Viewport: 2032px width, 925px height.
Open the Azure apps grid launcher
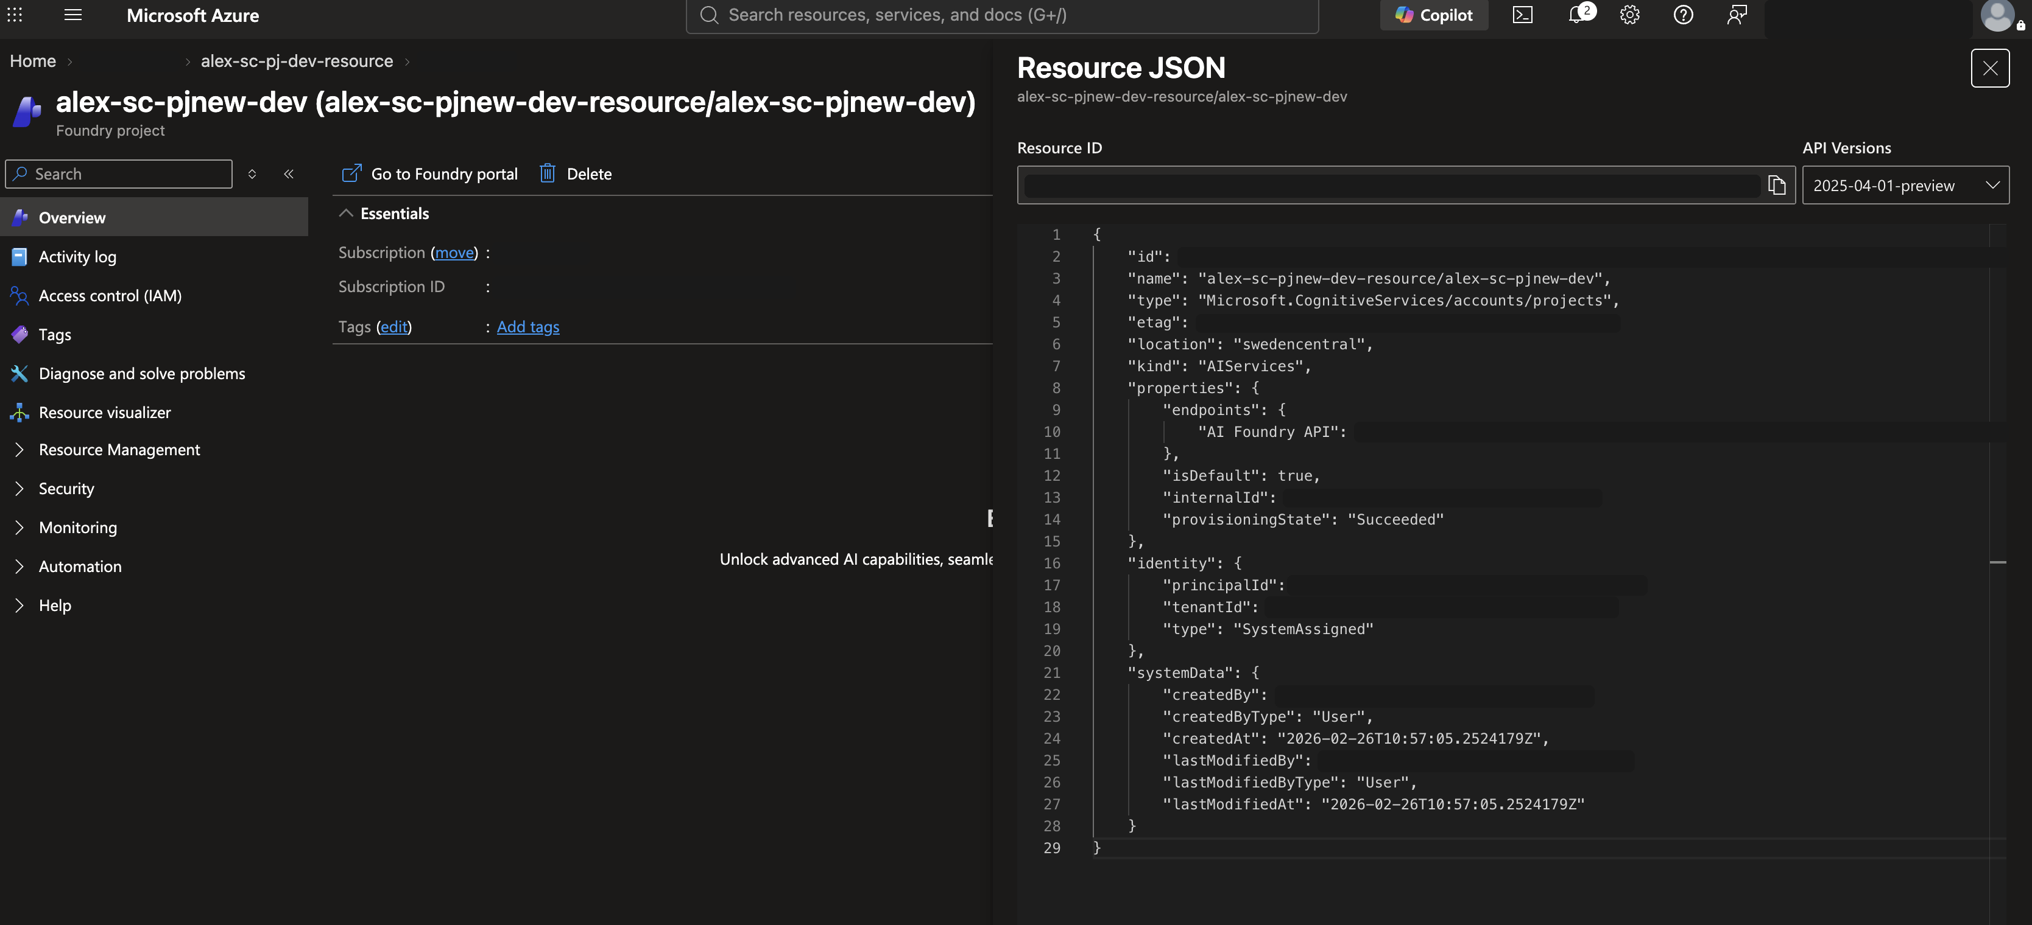click(15, 15)
